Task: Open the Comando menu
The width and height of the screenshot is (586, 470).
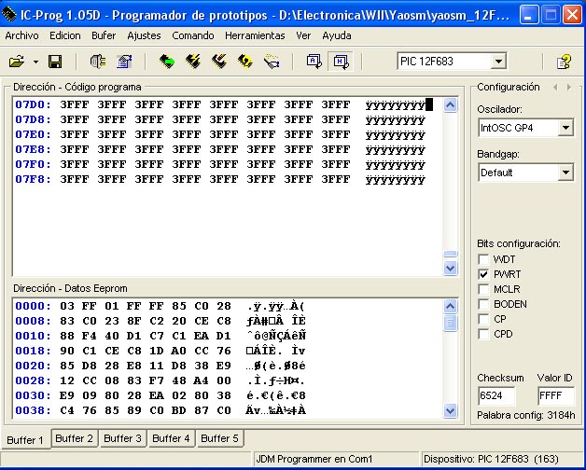Action: click(192, 35)
